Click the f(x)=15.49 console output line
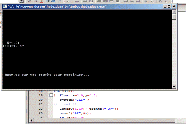The width and height of the screenshot is (186, 124). pos(13,46)
